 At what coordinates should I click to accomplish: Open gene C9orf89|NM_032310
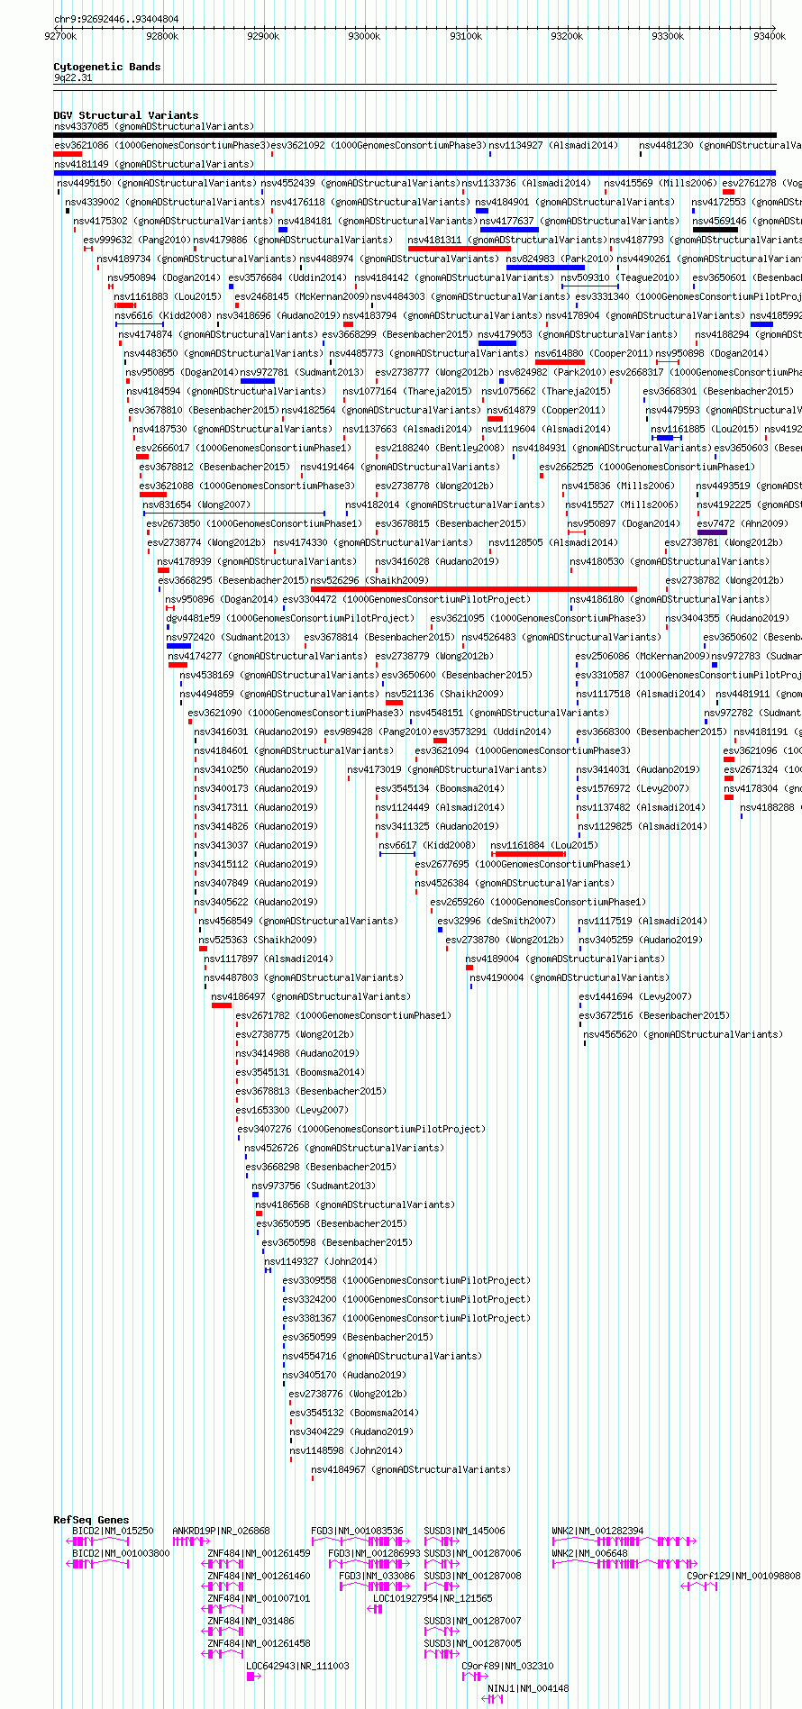pos(508,1666)
